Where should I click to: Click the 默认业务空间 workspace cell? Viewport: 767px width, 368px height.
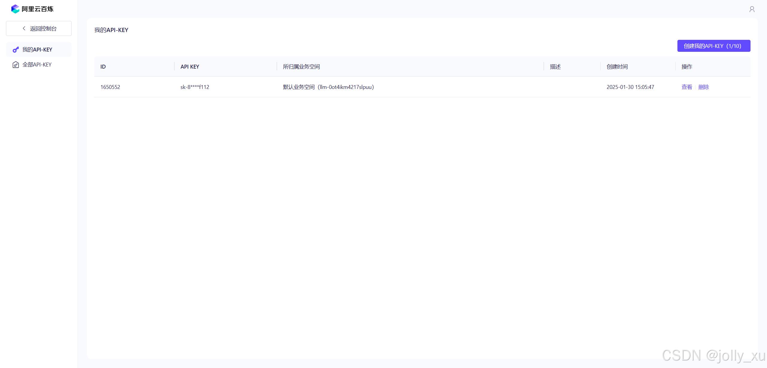click(x=328, y=87)
